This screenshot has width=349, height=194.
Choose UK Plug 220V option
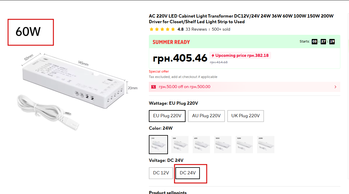[x=245, y=116]
